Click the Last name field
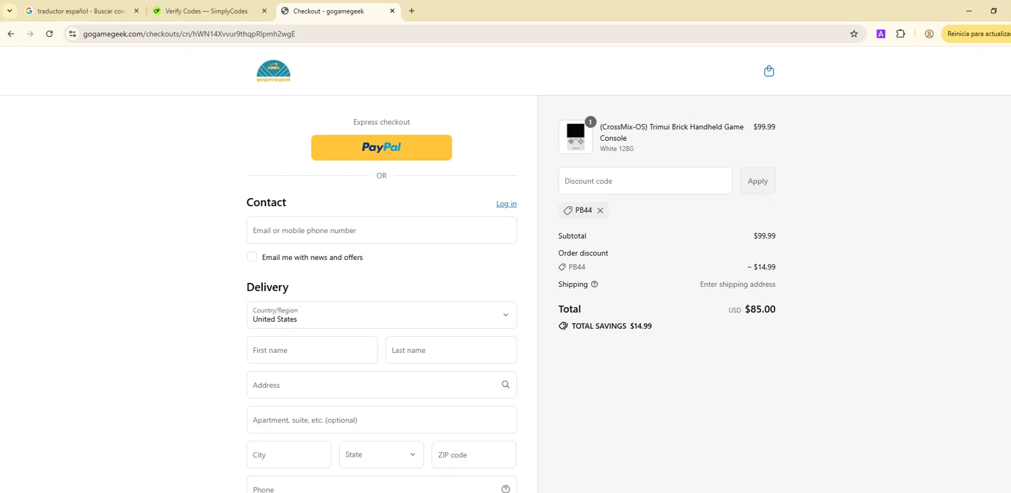Viewport: 1011px width, 493px height. tap(451, 350)
